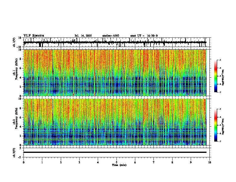Click the "8" tick on the time axis
This screenshot has width=236, height=182.
(172, 162)
